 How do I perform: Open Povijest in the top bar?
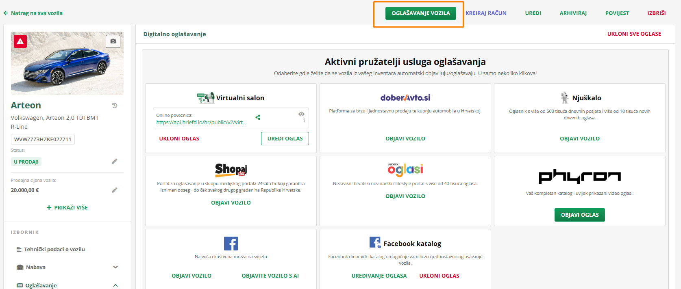[x=617, y=13]
